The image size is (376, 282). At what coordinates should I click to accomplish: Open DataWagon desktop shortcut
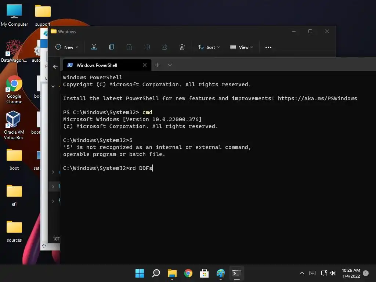(14, 51)
